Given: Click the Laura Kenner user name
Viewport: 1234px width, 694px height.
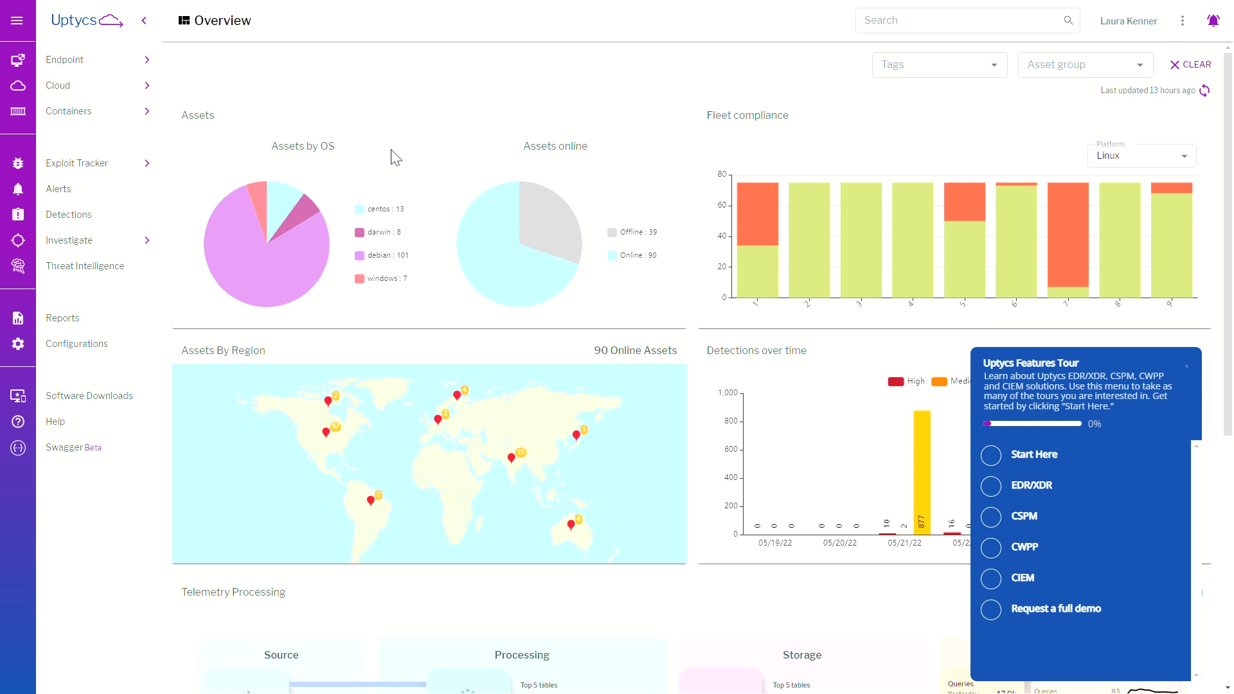Looking at the screenshot, I should coord(1129,21).
